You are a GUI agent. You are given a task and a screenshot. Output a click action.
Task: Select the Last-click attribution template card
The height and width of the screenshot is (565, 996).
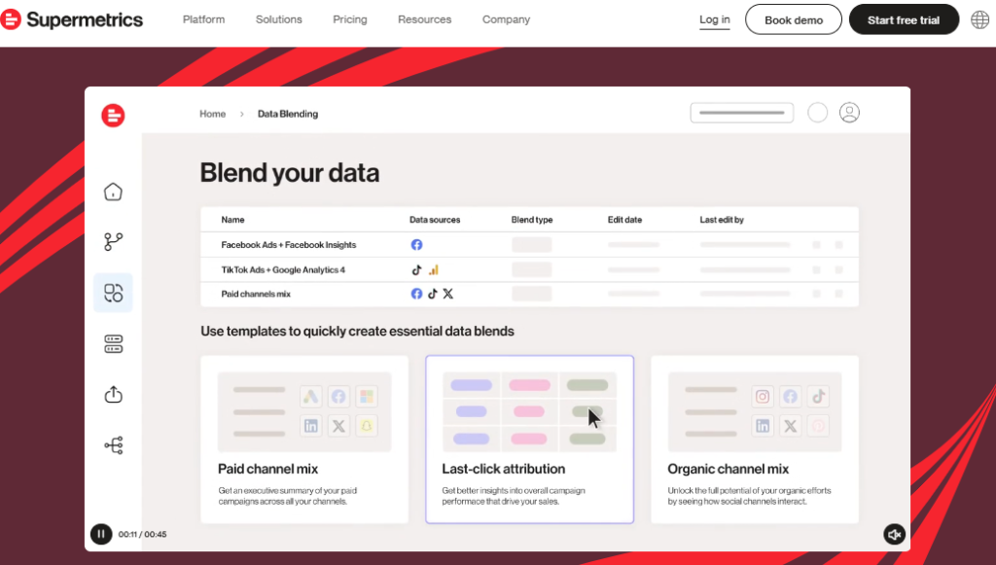[530, 440]
